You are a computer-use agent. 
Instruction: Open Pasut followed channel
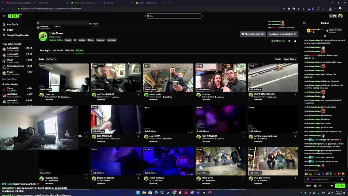(17, 73)
